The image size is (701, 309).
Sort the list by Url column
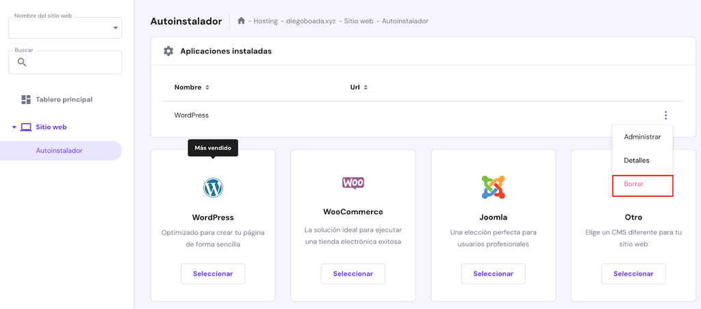point(366,88)
